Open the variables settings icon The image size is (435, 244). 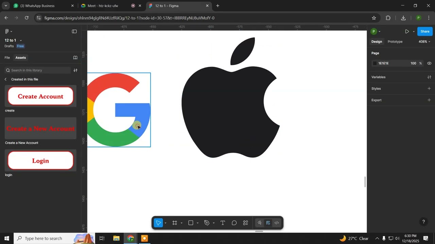click(x=429, y=77)
